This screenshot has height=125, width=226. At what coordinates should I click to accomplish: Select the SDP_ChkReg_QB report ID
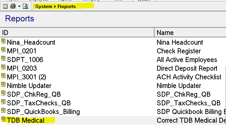(x=34, y=94)
